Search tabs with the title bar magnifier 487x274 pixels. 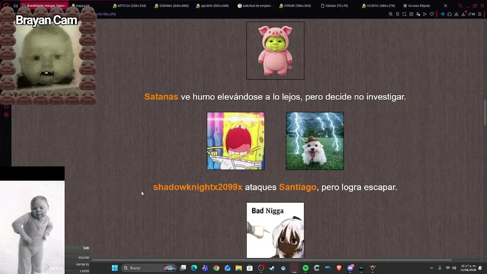pos(460,6)
